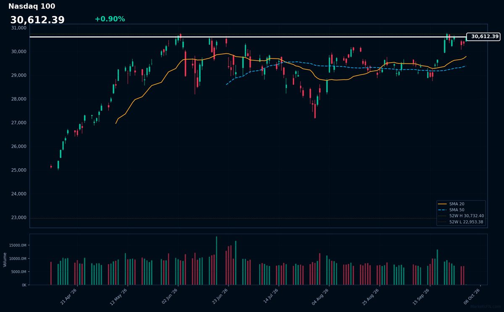Click the 31,000 price axis label
Screen dimensions: 504x312
(19, 28)
